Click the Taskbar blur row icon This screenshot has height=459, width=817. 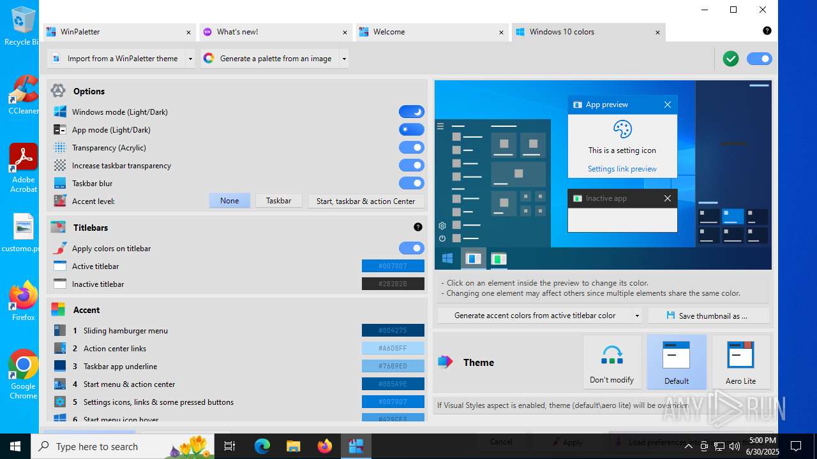(x=60, y=183)
